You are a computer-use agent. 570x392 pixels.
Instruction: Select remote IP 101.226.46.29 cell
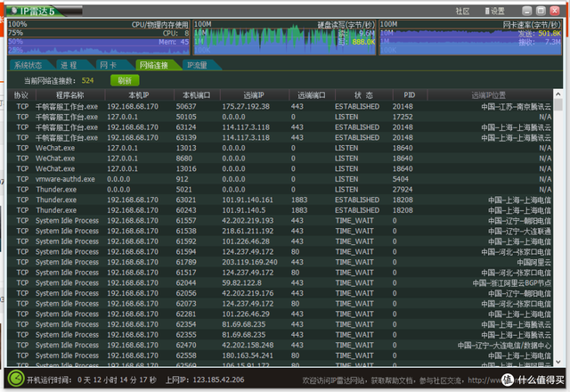[x=246, y=314]
